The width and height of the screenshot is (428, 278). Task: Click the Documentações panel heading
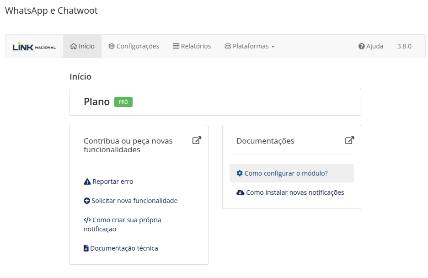265,141
